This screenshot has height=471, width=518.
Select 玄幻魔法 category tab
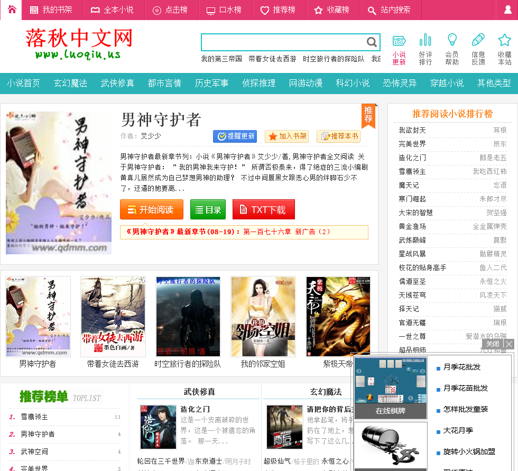coord(70,83)
